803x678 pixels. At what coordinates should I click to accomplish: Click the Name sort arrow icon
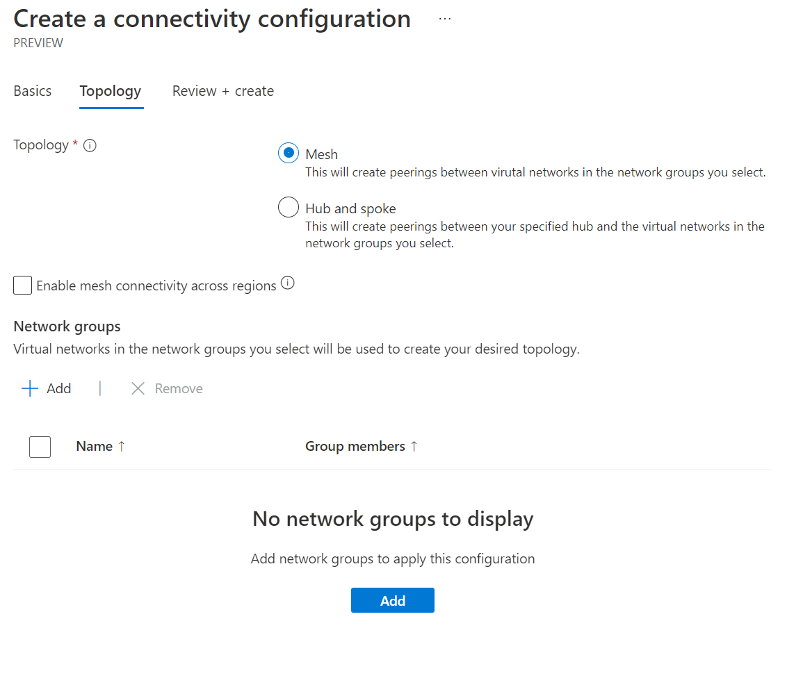[x=122, y=447]
